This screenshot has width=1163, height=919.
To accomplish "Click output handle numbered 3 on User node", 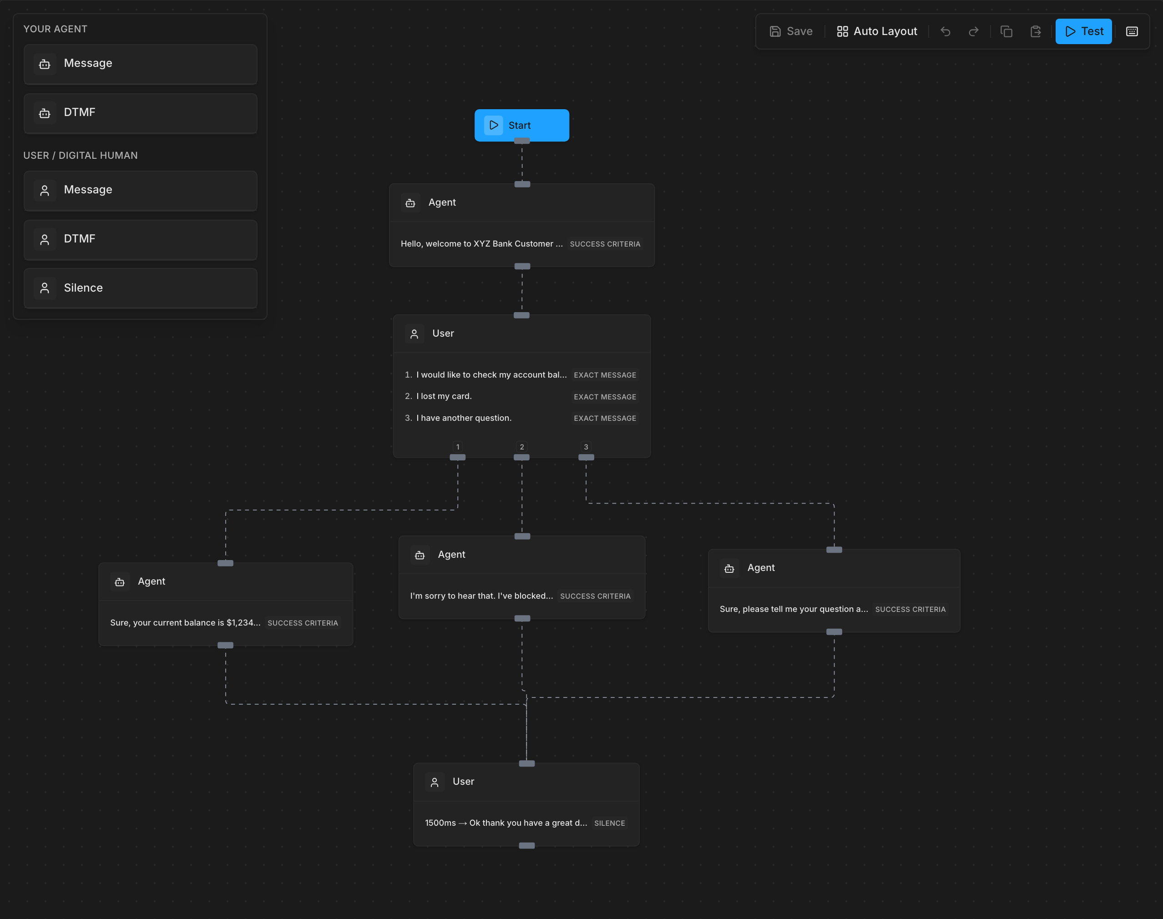I will (x=586, y=457).
